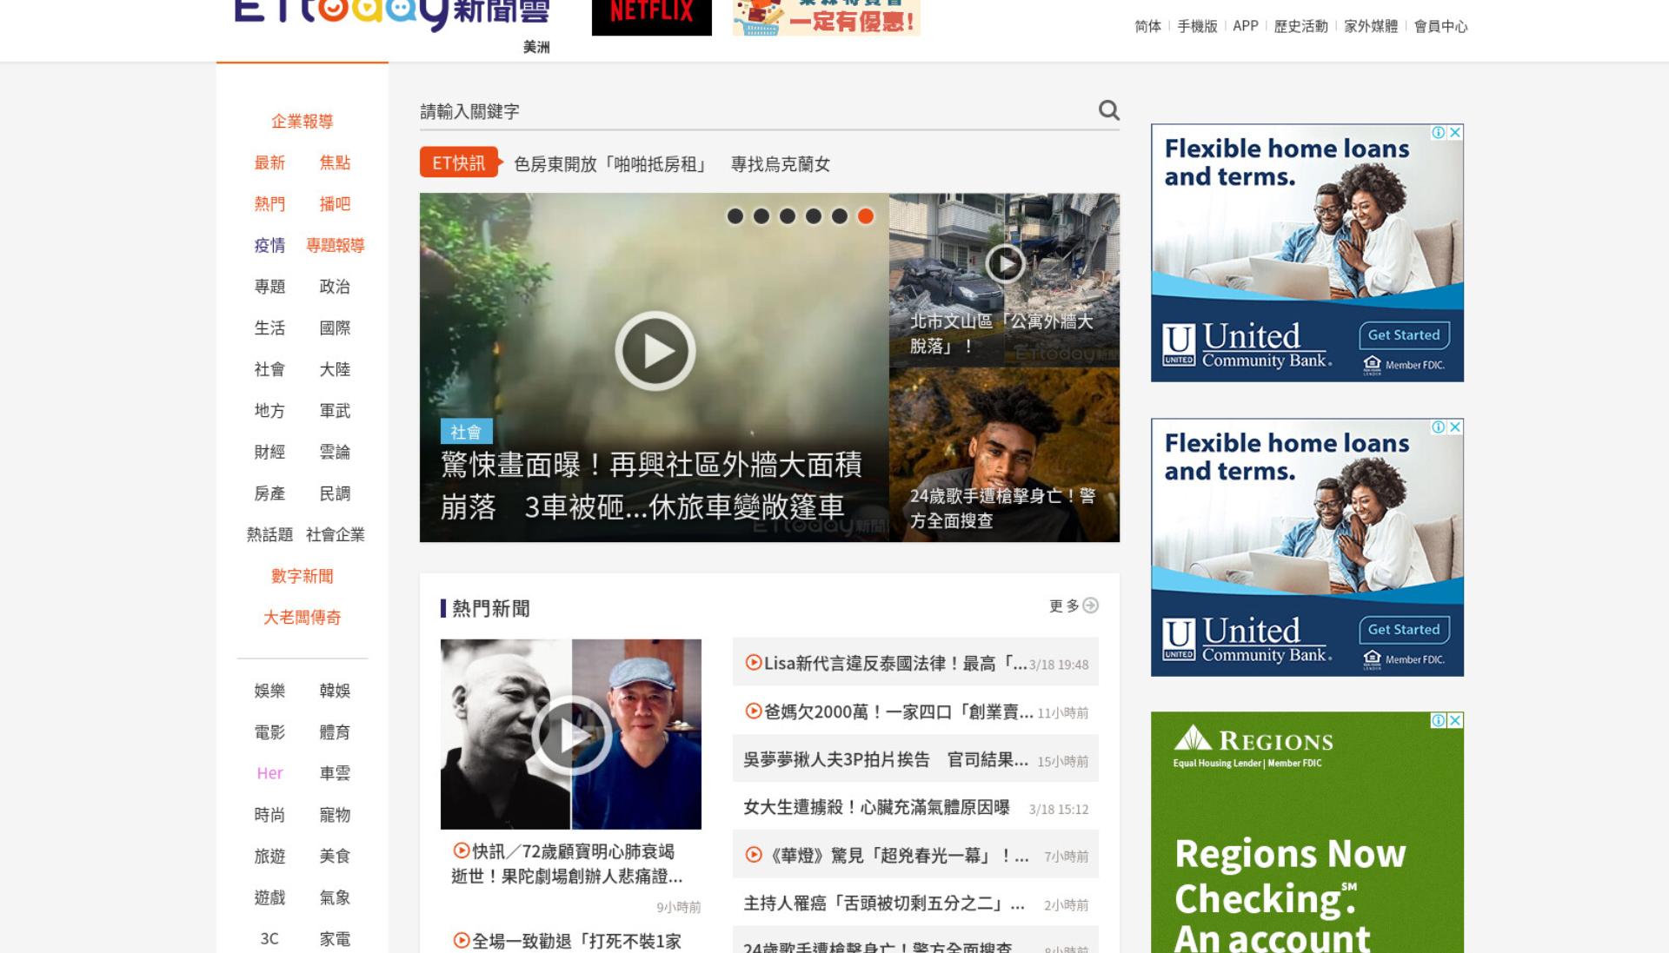The image size is (1669, 953).
Task: Go to 熱門 category
Action: pyautogui.click(x=269, y=204)
